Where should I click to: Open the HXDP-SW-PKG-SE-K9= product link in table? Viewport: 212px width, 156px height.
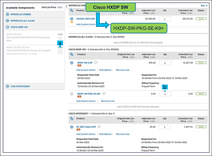click(x=89, y=94)
